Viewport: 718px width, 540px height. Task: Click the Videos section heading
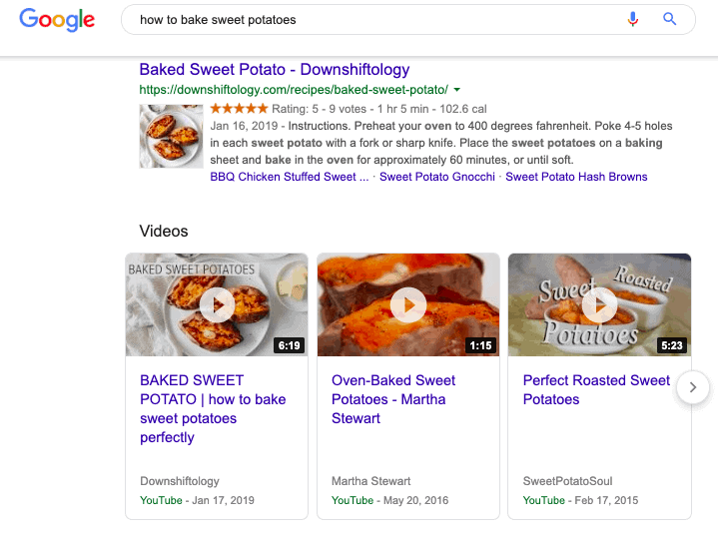164,232
